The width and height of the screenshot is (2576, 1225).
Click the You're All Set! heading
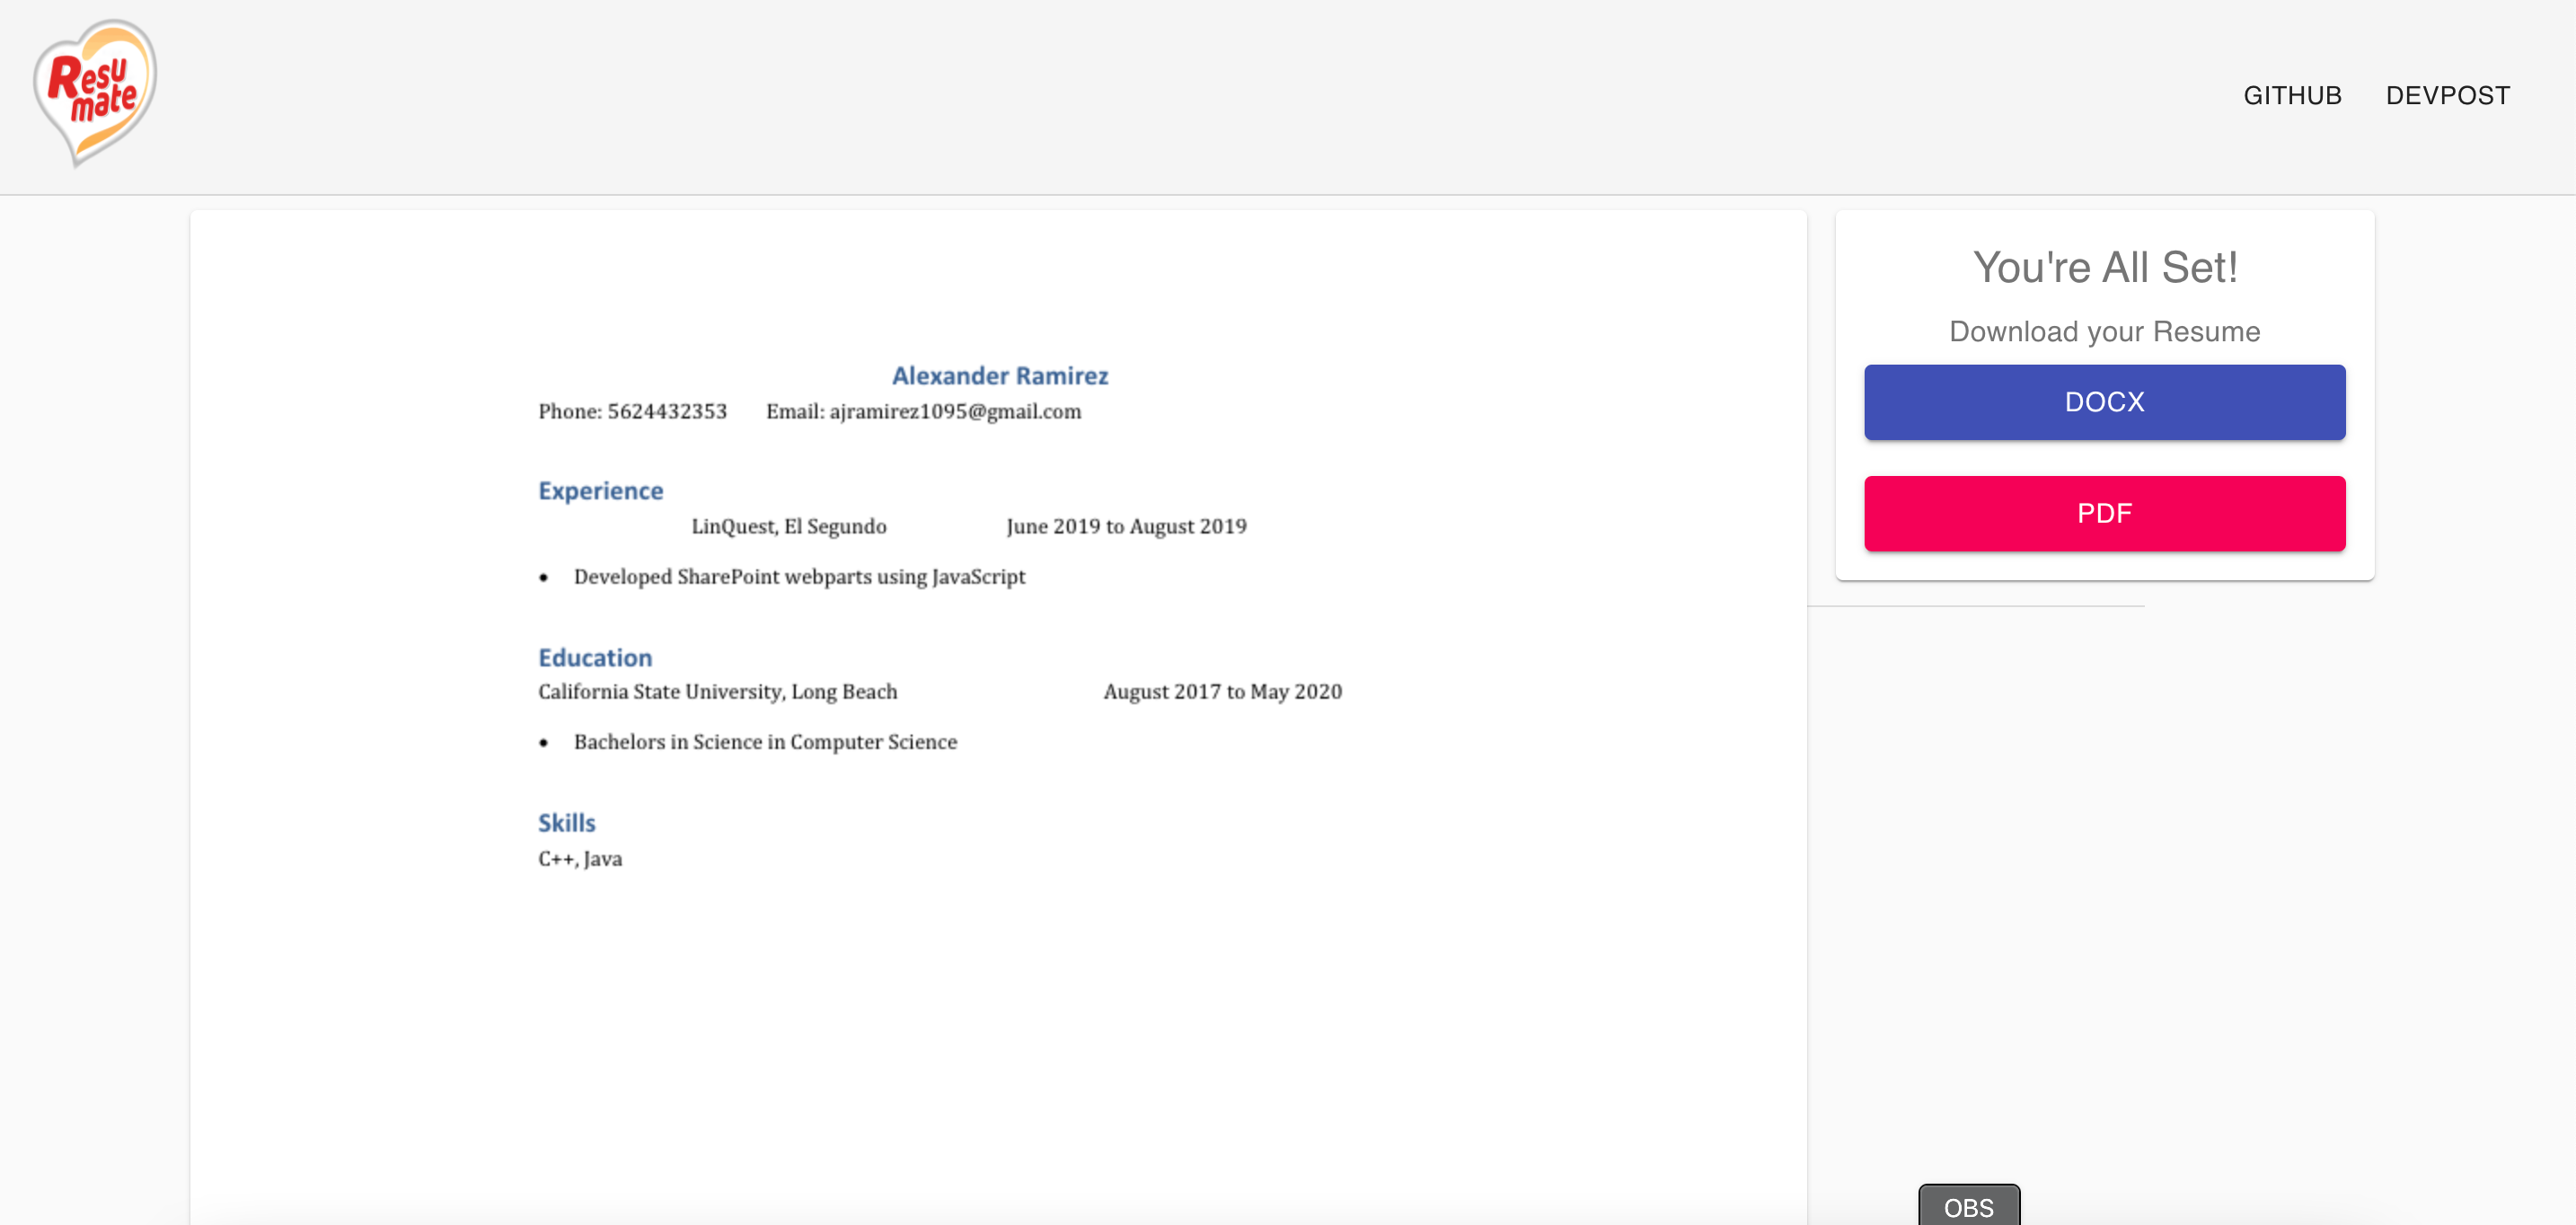tap(2104, 267)
